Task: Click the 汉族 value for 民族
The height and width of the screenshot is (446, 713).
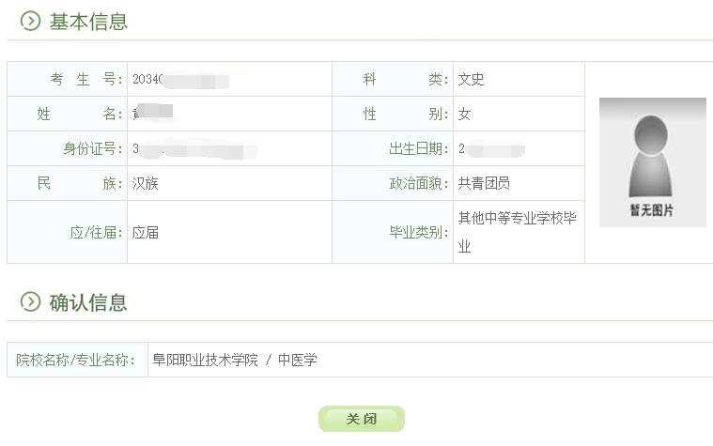Action: (x=146, y=184)
